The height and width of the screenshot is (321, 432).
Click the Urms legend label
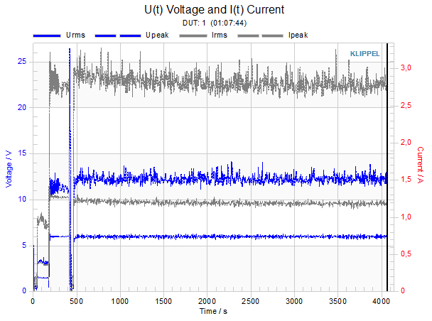[75, 36]
